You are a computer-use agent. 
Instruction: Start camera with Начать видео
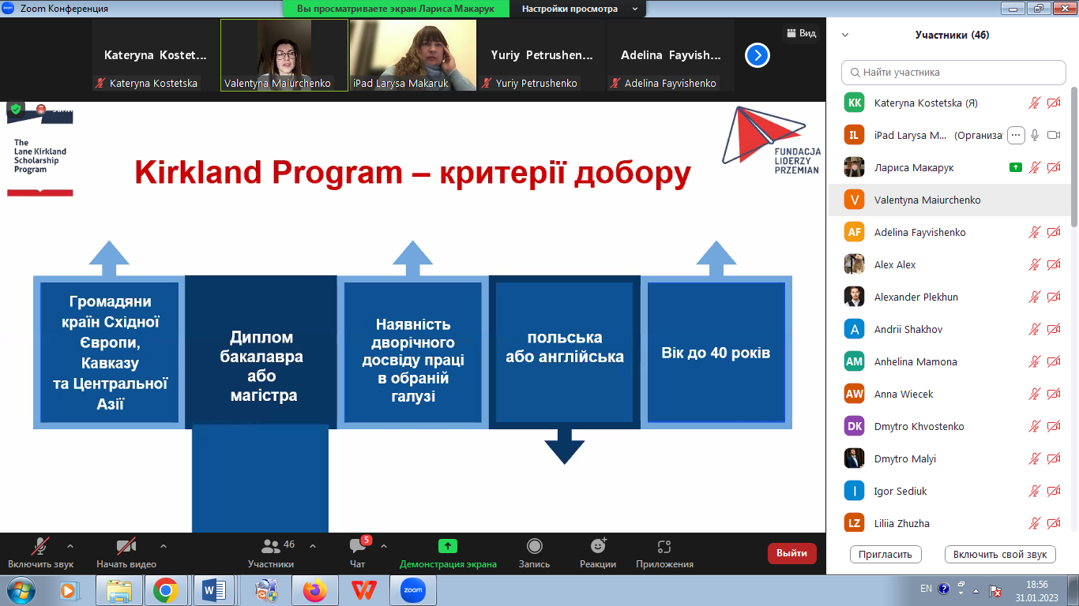coord(126,552)
